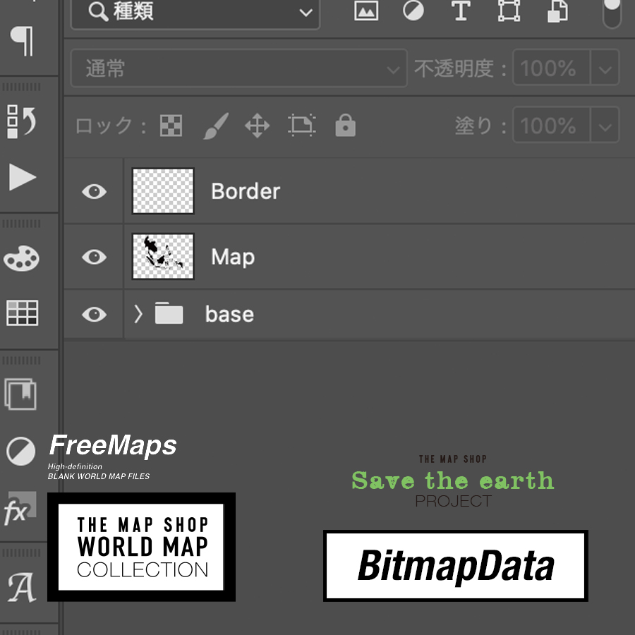Filter layers by shape type
This screenshot has width=635, height=635.
pyautogui.click(x=509, y=11)
